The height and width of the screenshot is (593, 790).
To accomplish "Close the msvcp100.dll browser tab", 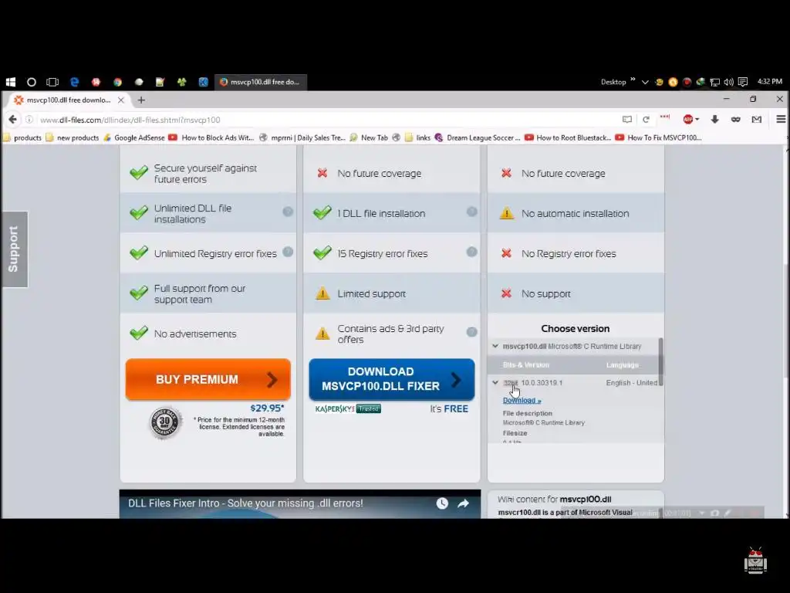I will click(121, 100).
